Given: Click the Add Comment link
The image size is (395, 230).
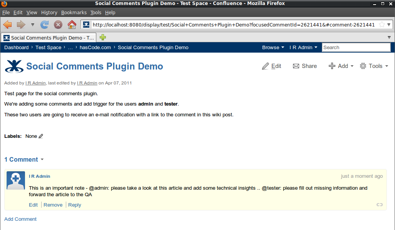Looking at the screenshot, I should [20, 219].
